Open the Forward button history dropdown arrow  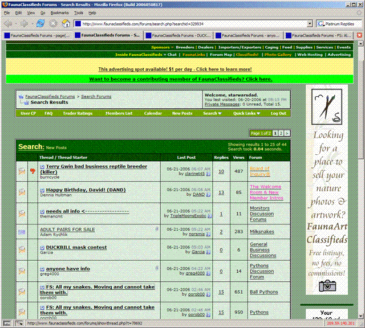(32, 24)
